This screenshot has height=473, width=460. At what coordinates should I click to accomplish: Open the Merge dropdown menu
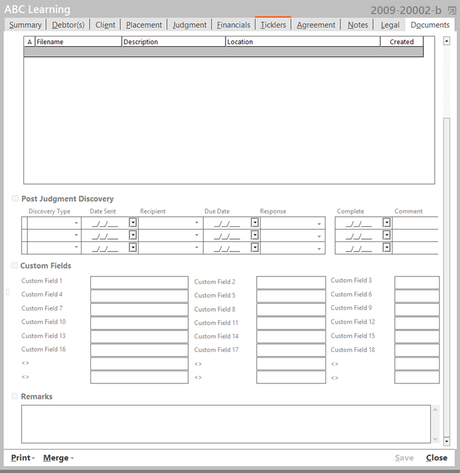click(58, 457)
